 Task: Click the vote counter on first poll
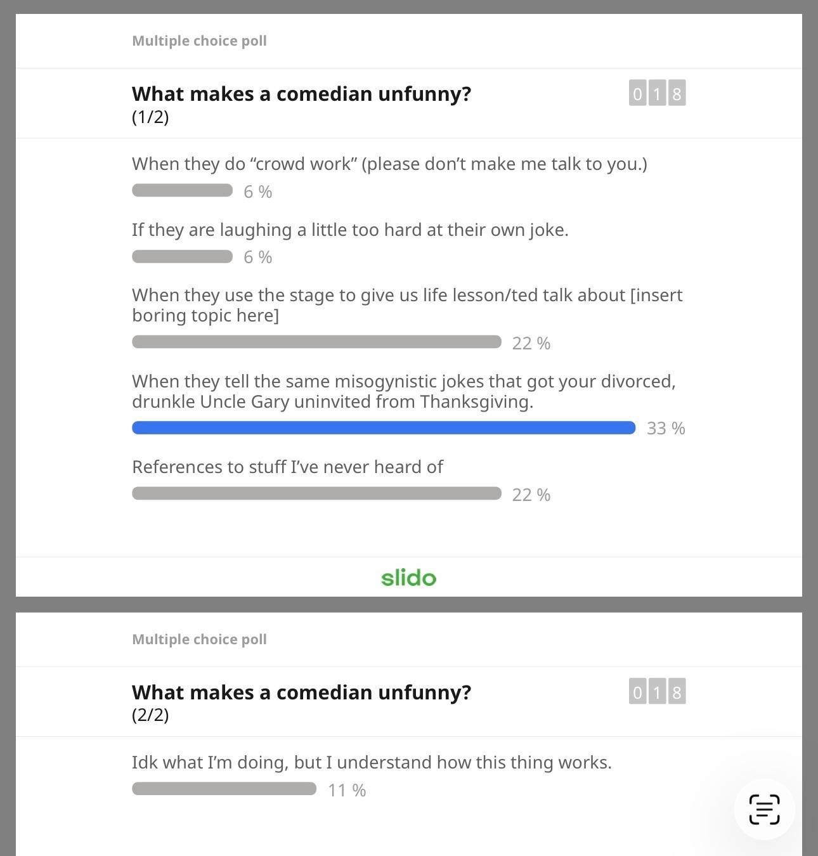click(x=657, y=93)
